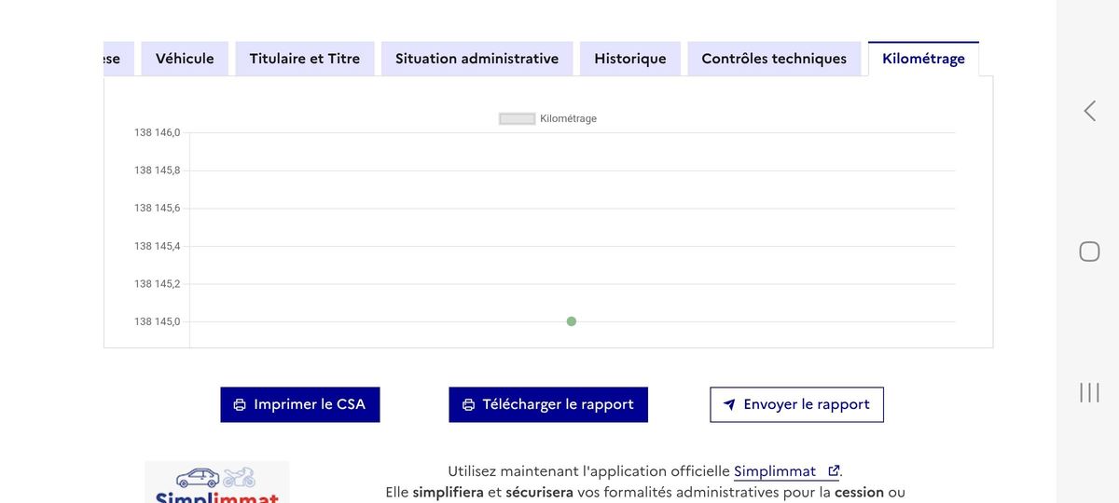The width and height of the screenshot is (1119, 503).
Task: Tap the Android home button
Action: click(x=1089, y=251)
